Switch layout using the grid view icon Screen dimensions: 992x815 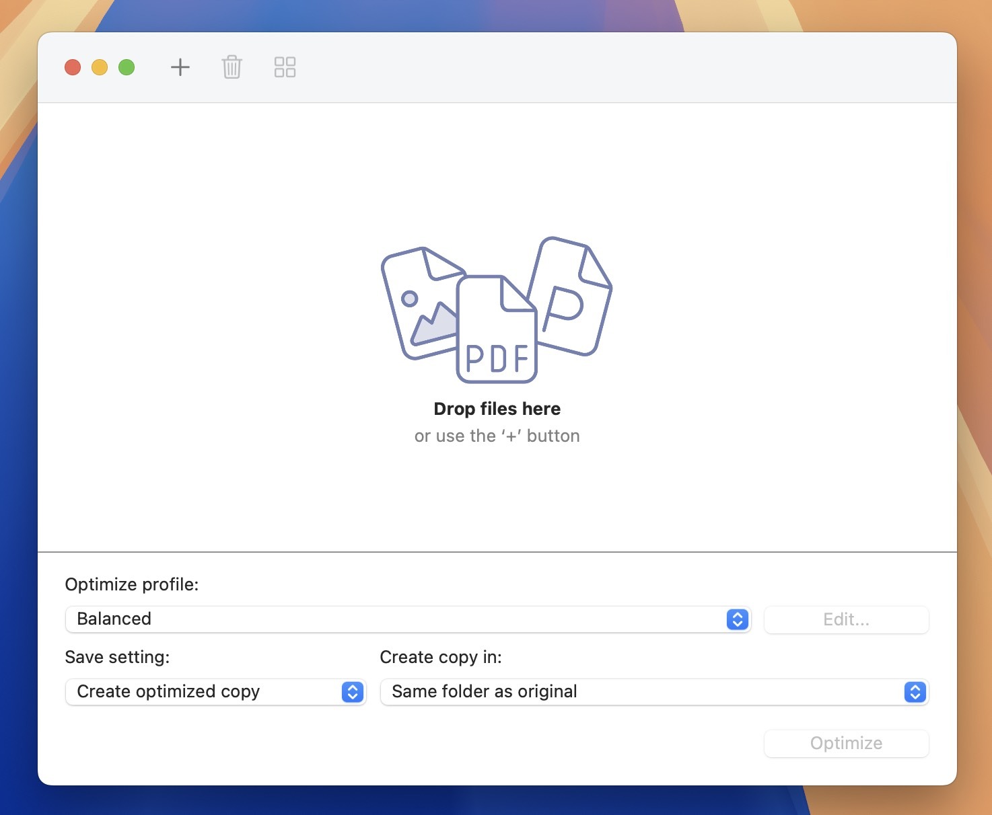click(x=284, y=67)
